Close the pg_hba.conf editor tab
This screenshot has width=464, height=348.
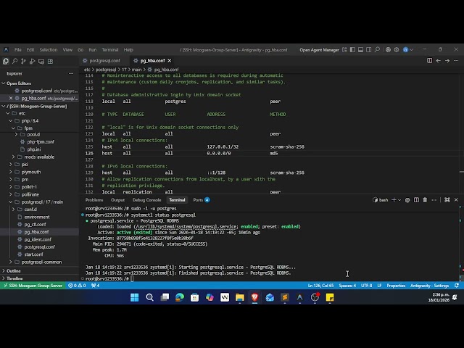169,61
